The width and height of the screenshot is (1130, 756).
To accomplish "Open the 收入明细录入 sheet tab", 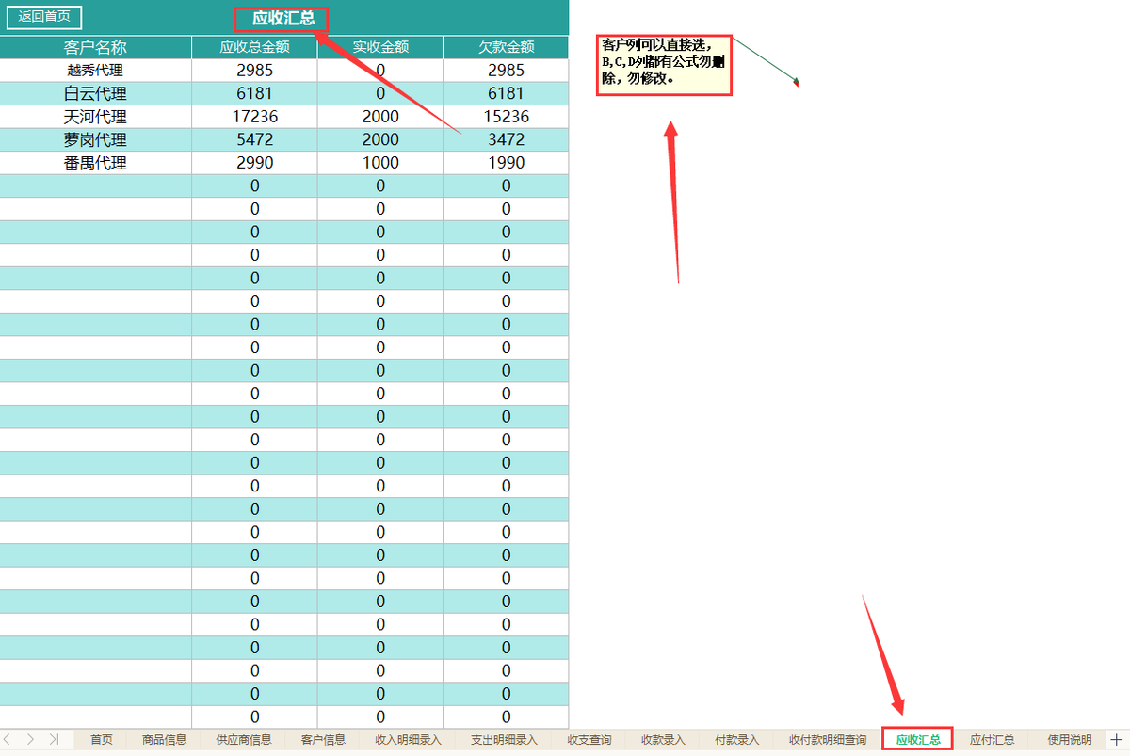I will [x=408, y=740].
